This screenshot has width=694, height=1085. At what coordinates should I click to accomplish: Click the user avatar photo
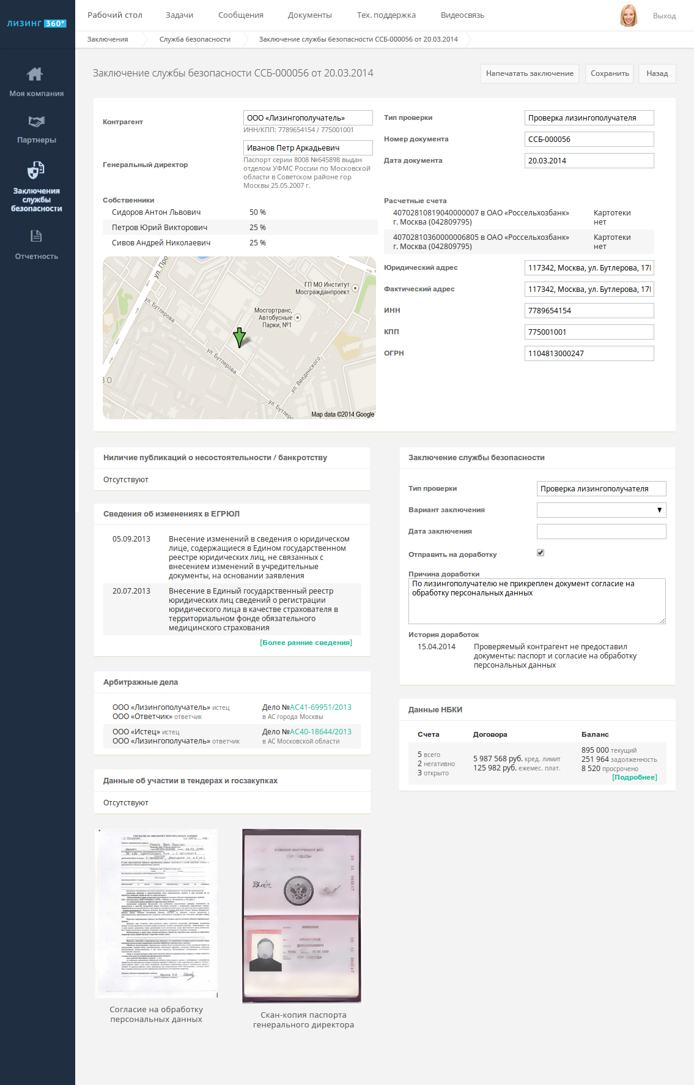point(629,15)
